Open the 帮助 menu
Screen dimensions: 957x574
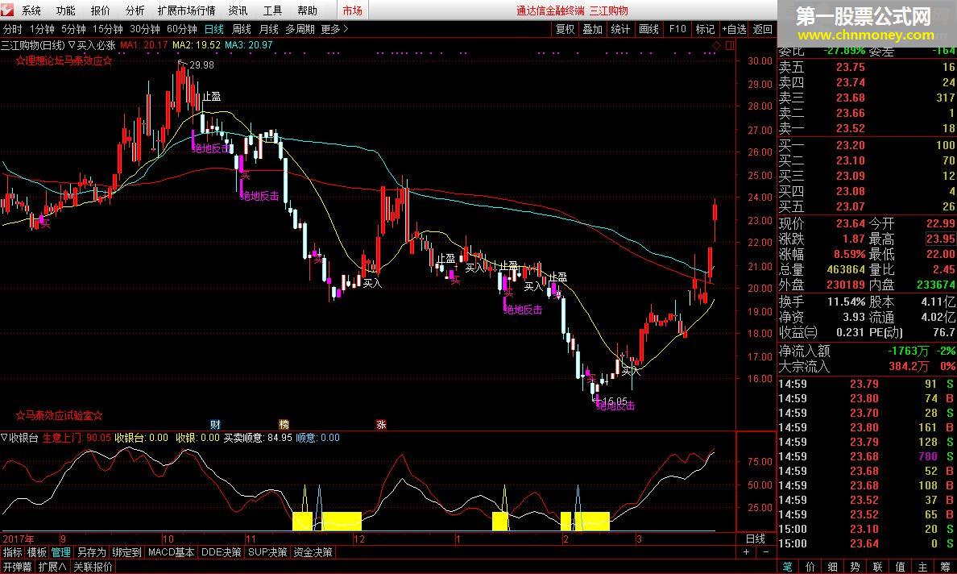tap(308, 10)
